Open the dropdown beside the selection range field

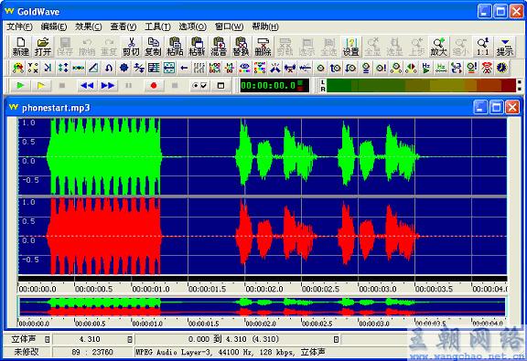[336, 339]
